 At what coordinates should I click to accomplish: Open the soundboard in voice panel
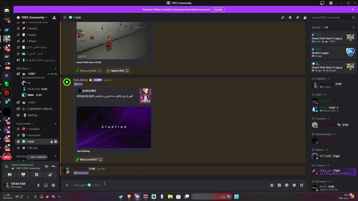coord(50,174)
